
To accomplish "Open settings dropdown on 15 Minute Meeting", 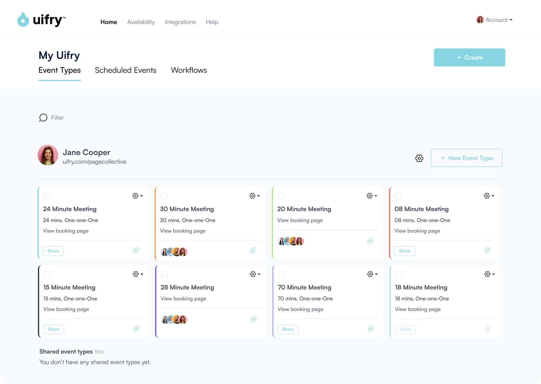I will coord(138,274).
